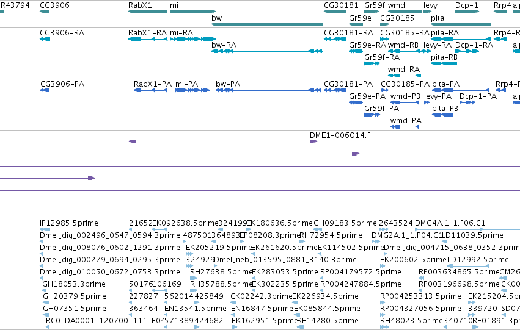The height and width of the screenshot is (330, 520).
Task: Open the CG3906-PA protein label
Action: coord(62,84)
